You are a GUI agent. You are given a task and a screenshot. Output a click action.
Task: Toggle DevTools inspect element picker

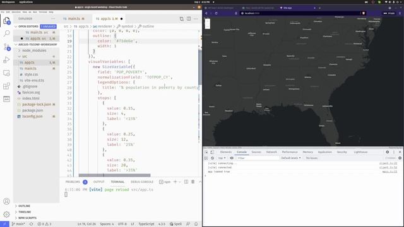(x=206, y=152)
